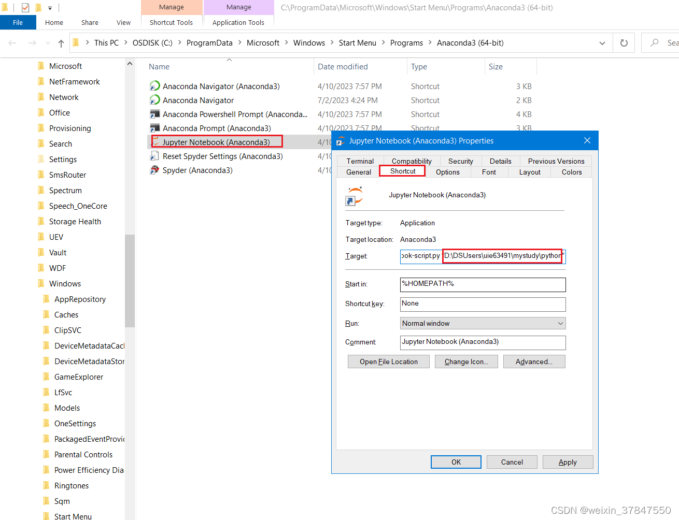This screenshot has height=520, width=679.
Task: Switch to the Colors properties tab
Action: 572,172
